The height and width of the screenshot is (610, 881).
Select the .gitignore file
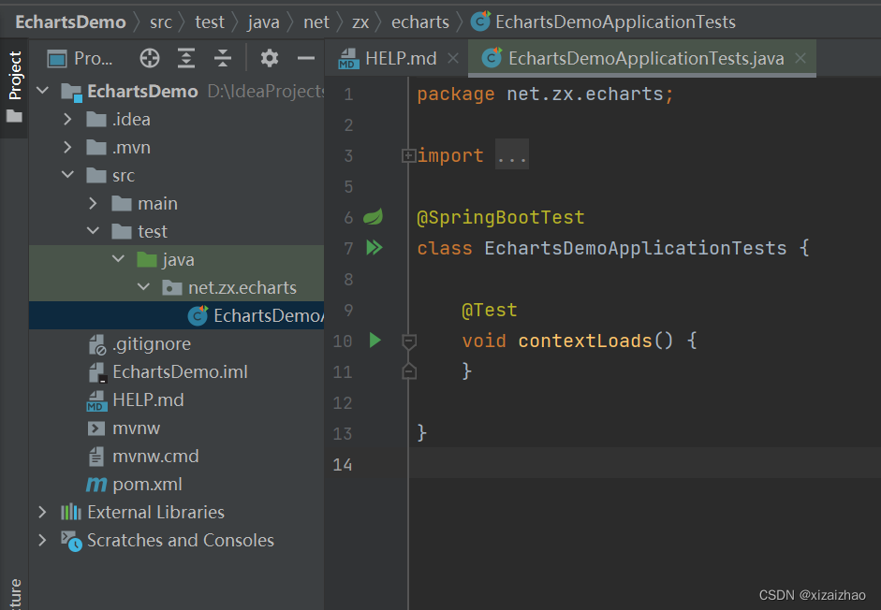(x=176, y=343)
